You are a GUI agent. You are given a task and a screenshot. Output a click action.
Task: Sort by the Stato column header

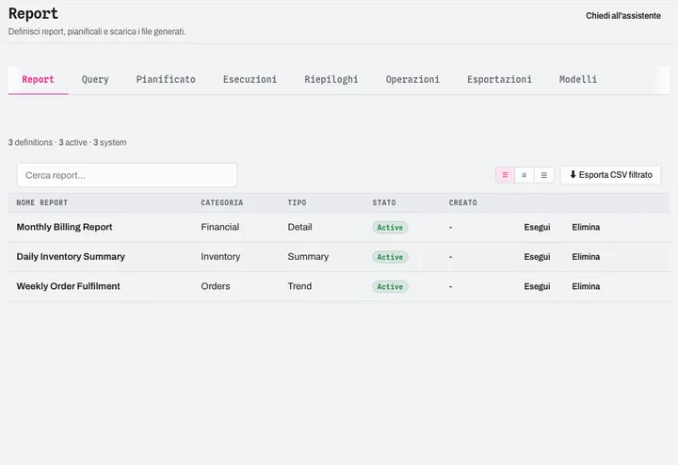tap(384, 202)
